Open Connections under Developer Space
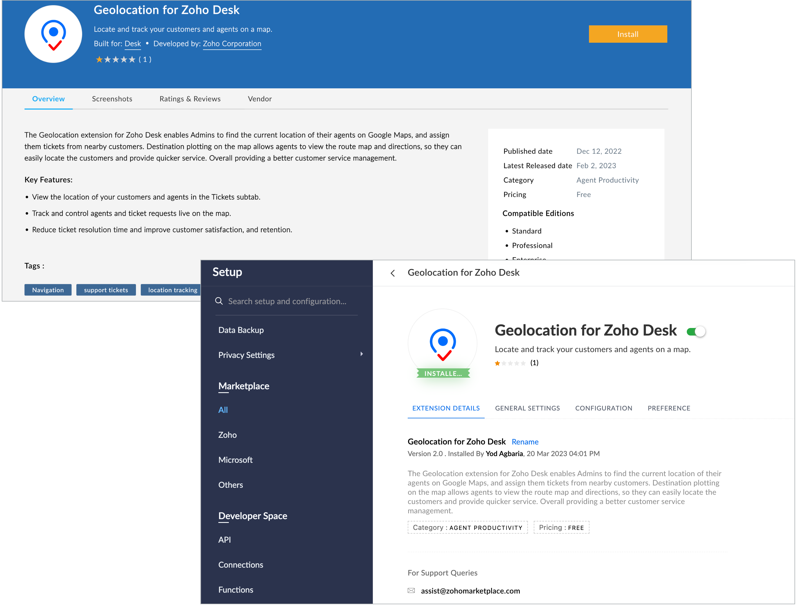The height and width of the screenshot is (606, 798). point(240,564)
